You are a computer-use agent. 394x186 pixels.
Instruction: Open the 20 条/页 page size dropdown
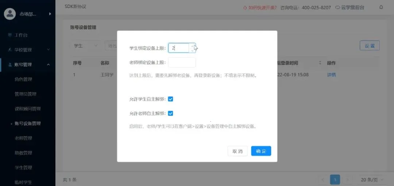tap(370, 179)
